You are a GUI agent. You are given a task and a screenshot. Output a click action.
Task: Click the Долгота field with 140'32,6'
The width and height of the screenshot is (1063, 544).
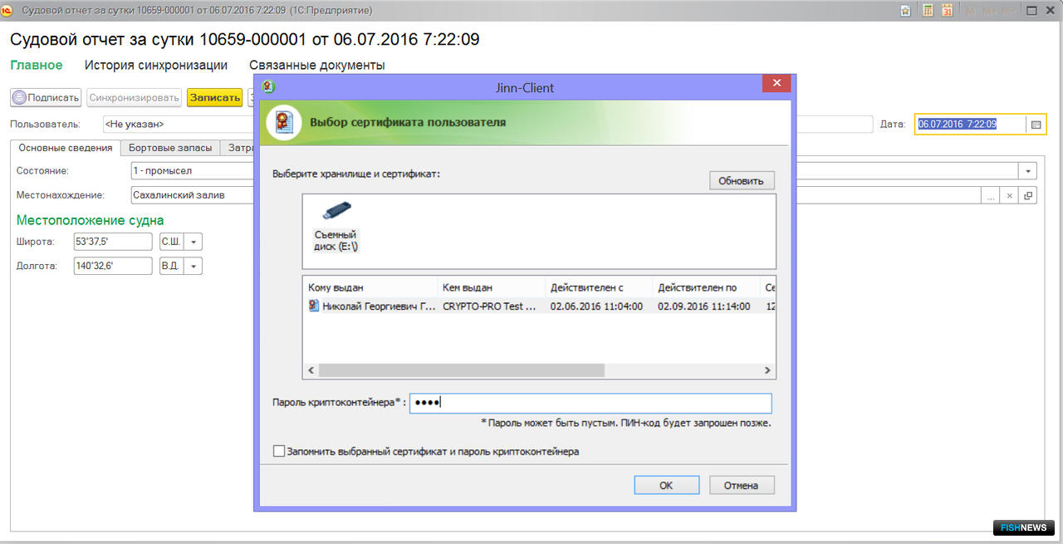pyautogui.click(x=112, y=267)
